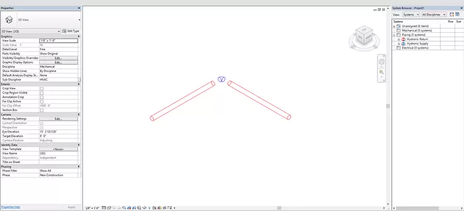
Task: Click the red Hydronic Return system icon
Action: pyautogui.click(x=403, y=39)
